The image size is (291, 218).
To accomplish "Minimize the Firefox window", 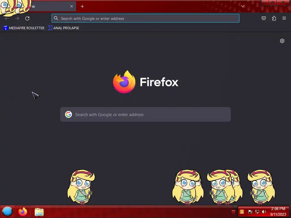I will tap(265, 3).
